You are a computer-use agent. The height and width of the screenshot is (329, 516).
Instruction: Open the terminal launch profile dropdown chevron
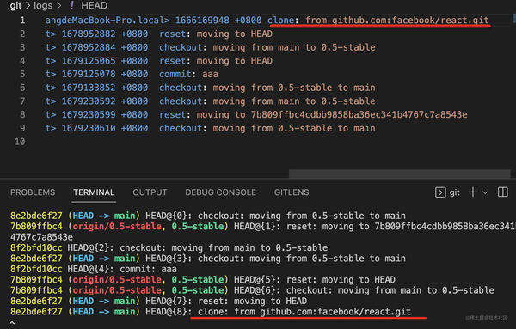(x=485, y=192)
